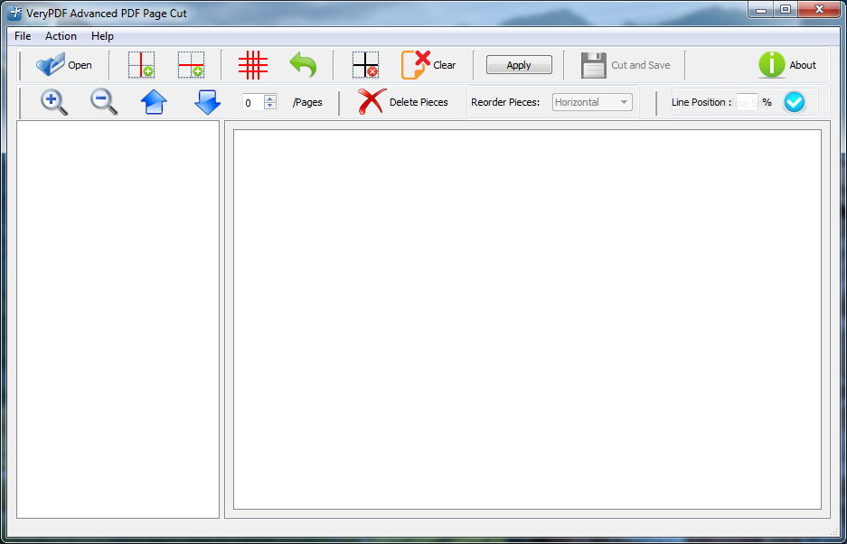Click the Cut and Save floppy icon
Viewport: 847px width, 544px height.
[594, 65]
